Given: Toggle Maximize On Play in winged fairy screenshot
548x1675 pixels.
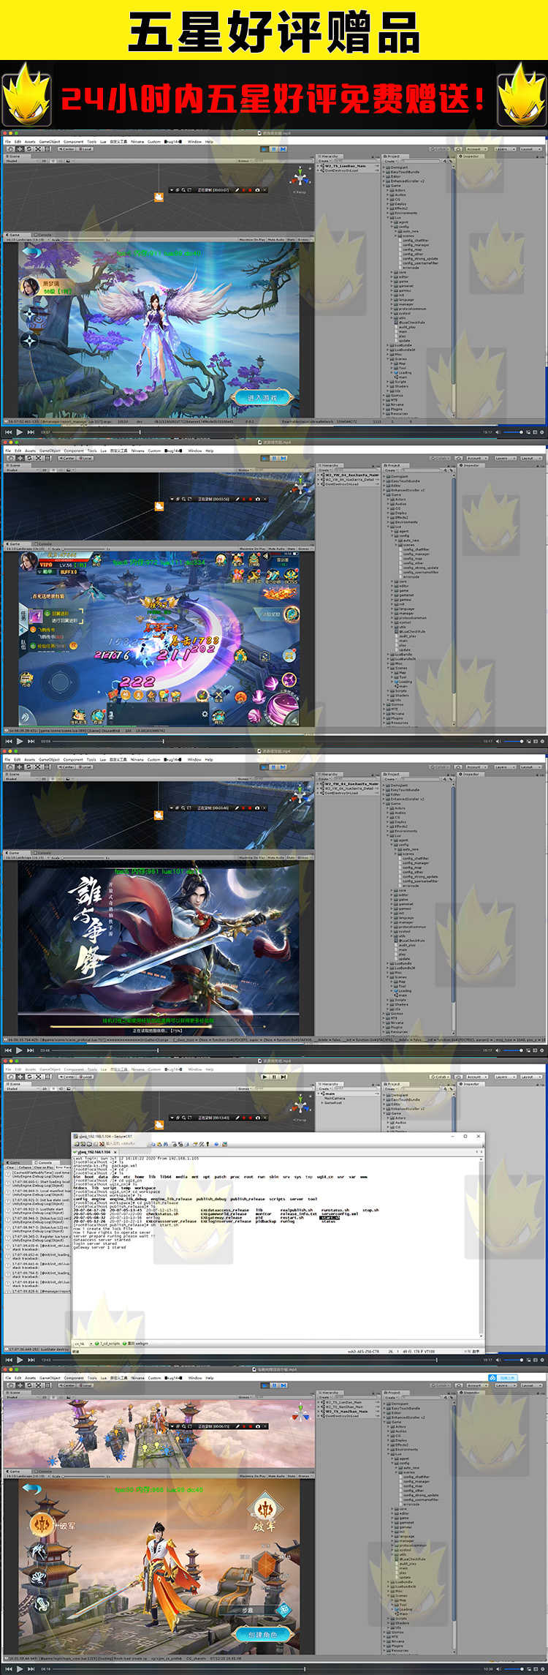Looking at the screenshot, I should (x=252, y=239).
